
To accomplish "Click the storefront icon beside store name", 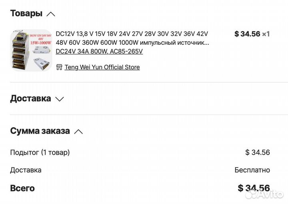I will click(x=59, y=67).
